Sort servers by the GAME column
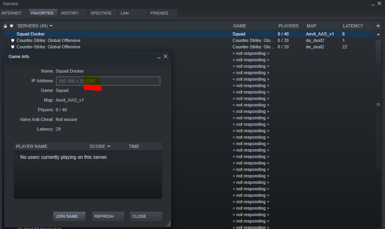The width and height of the screenshot is (385, 229). point(253,26)
